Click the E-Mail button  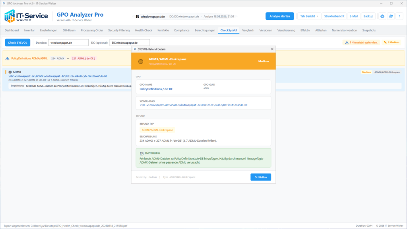[x=353, y=16]
